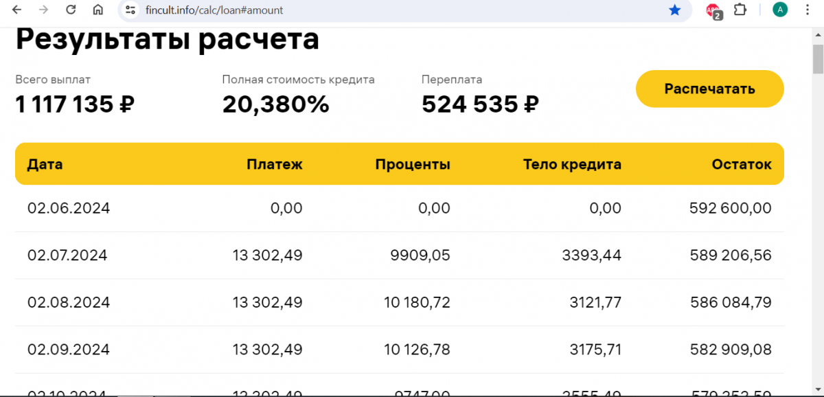Open site information icon in address bar

130,10
